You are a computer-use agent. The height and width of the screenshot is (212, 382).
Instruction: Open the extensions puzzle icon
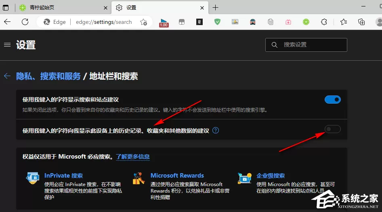[324, 22]
